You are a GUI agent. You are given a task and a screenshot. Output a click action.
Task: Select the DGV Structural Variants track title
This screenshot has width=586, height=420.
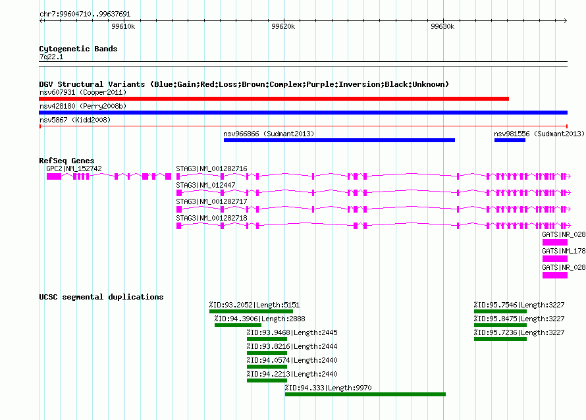pos(244,84)
